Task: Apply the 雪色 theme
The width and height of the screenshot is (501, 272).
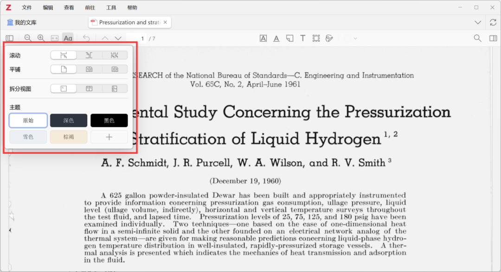Action: [x=28, y=137]
